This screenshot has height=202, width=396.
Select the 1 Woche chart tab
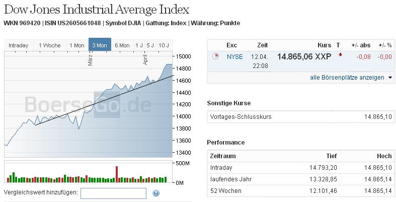[50, 45]
